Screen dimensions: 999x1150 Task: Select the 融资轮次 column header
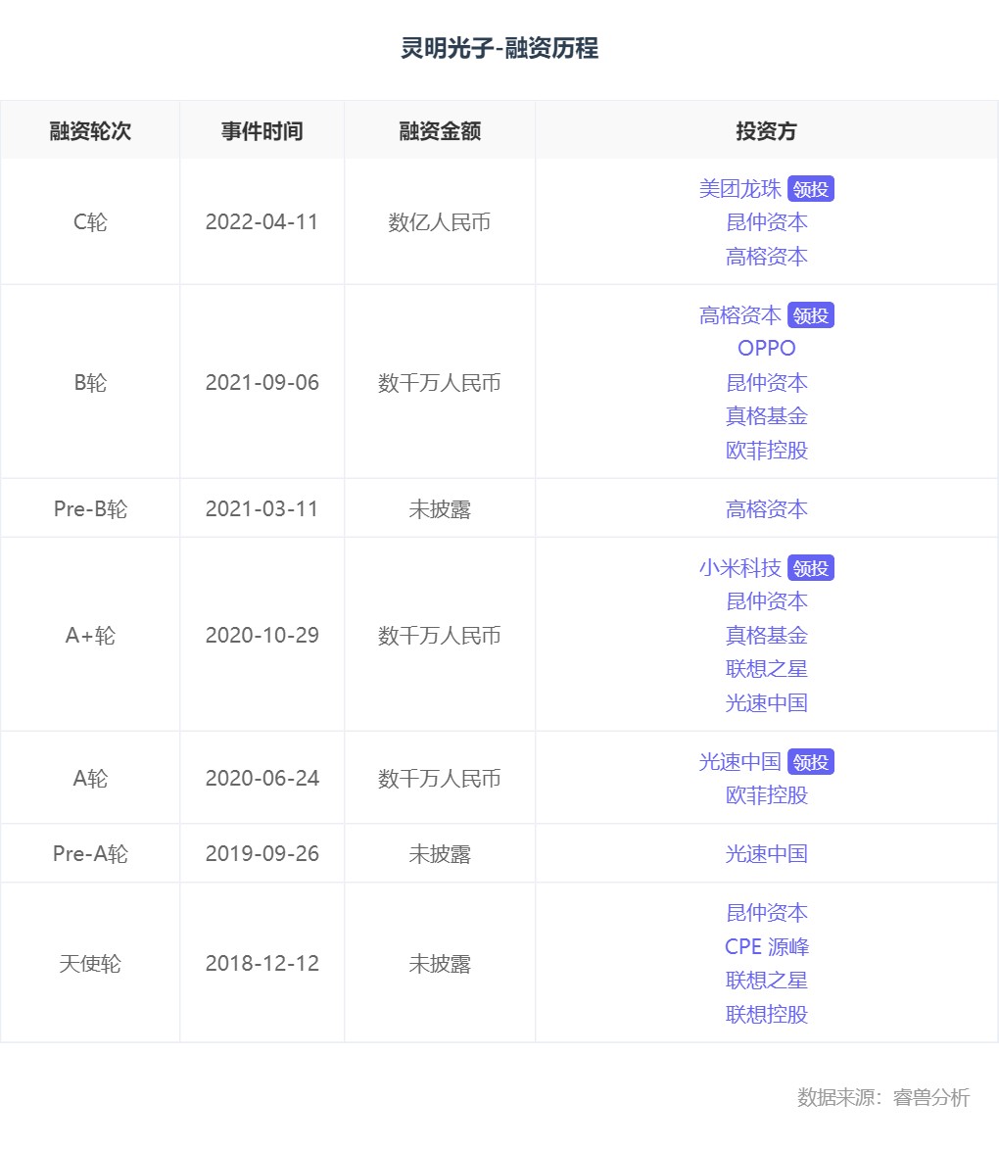[x=90, y=131]
